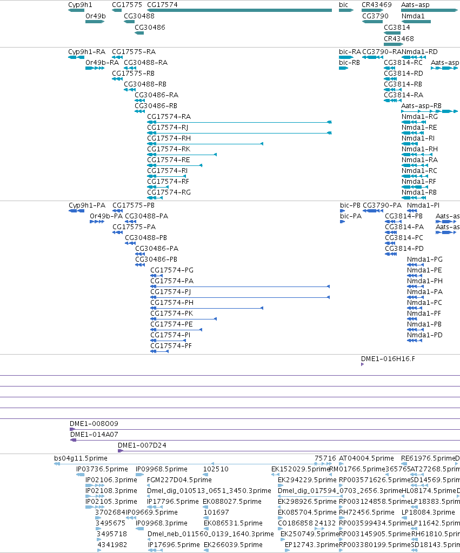Select protein Nmda1-PD

(x=415, y=341)
